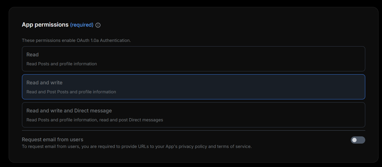
Task: Click the info icon beside App permissions
Action: (x=98, y=25)
